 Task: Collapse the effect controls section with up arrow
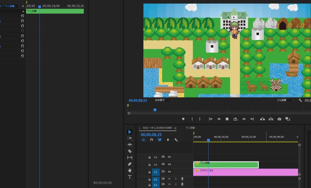pos(23,11)
